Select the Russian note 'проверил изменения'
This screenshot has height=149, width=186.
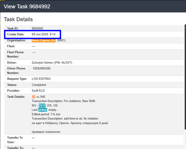click(x=46, y=132)
